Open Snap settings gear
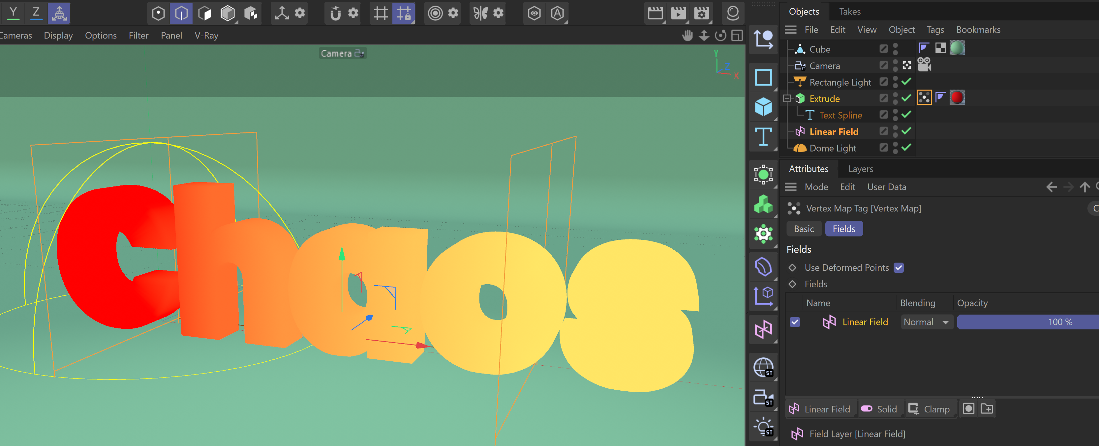Viewport: 1099px width, 446px height. pyautogui.click(x=353, y=13)
